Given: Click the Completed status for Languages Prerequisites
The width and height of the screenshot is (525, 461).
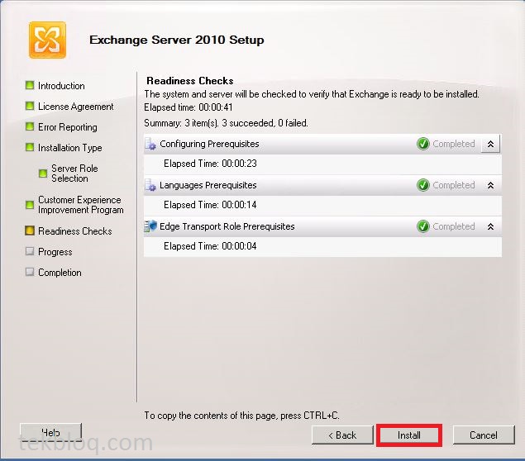Looking at the screenshot, I should coord(454,185).
